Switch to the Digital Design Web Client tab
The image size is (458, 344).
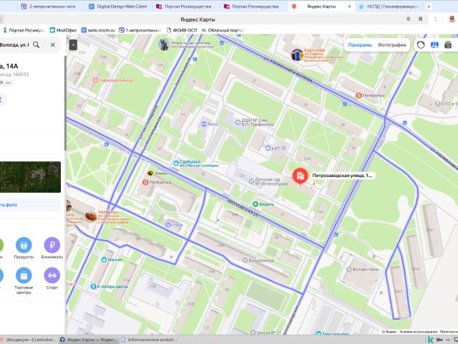coord(118,6)
